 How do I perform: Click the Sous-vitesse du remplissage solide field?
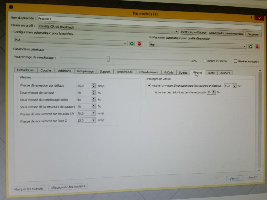point(84,100)
